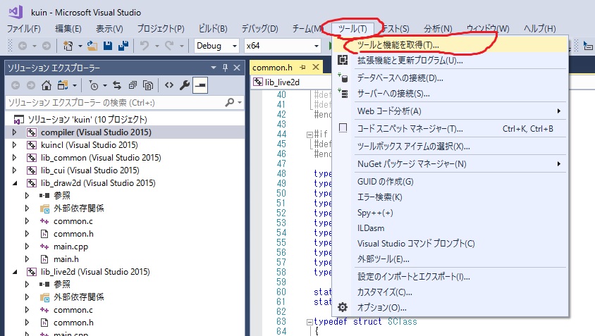Click the Undo icon in the toolbar
The width and height of the screenshot is (595, 336).
[145, 46]
